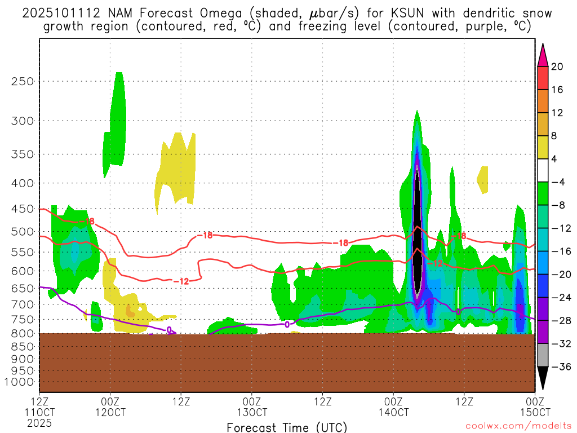Click the orange color band between 16 and 12
577x433 pixels.
click(543, 101)
